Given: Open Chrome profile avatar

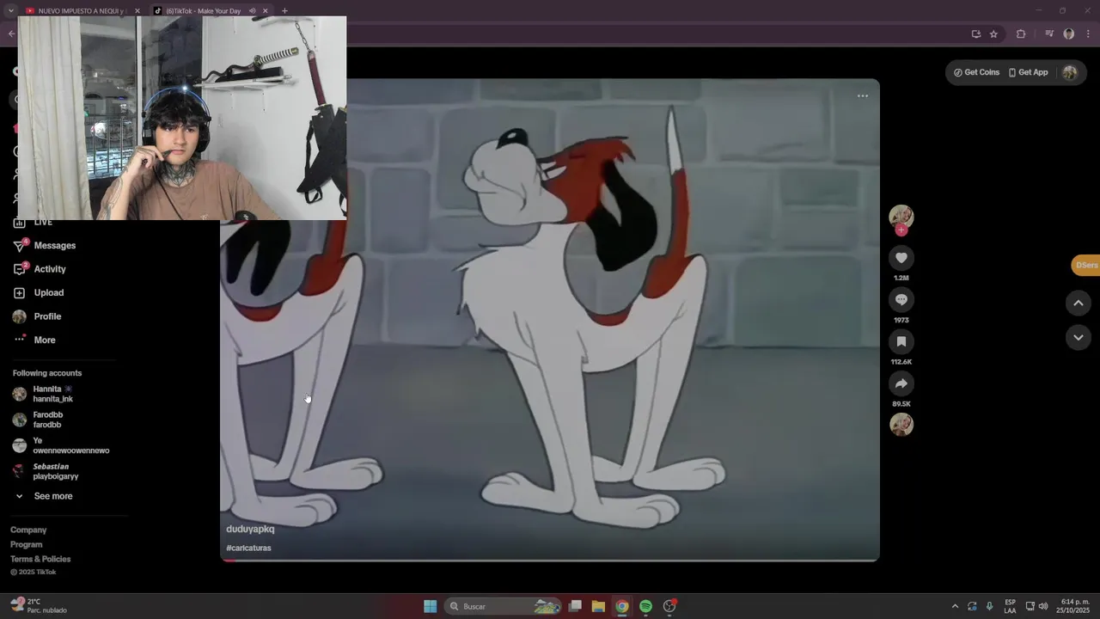Looking at the screenshot, I should click(x=1069, y=34).
